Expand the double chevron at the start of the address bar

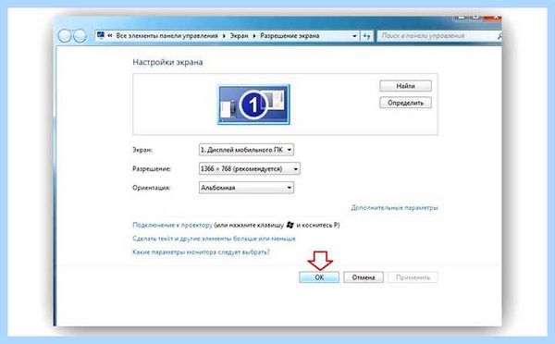pyautogui.click(x=110, y=36)
